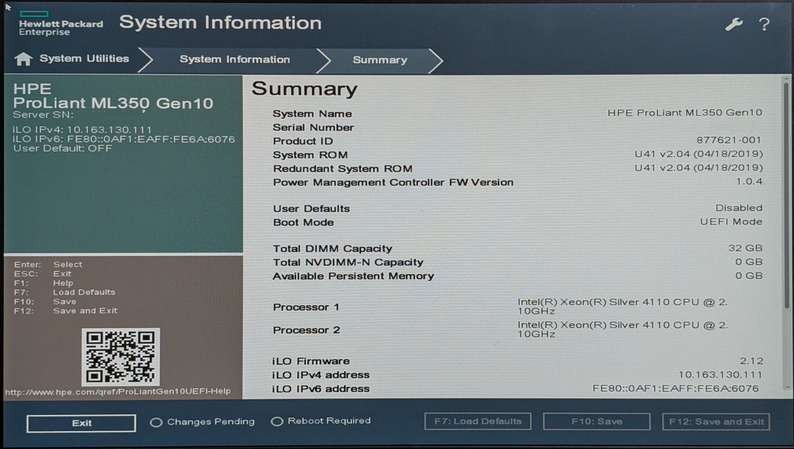Select iLO IPv6 address label in Summary
The height and width of the screenshot is (449, 794).
pyautogui.click(x=321, y=389)
